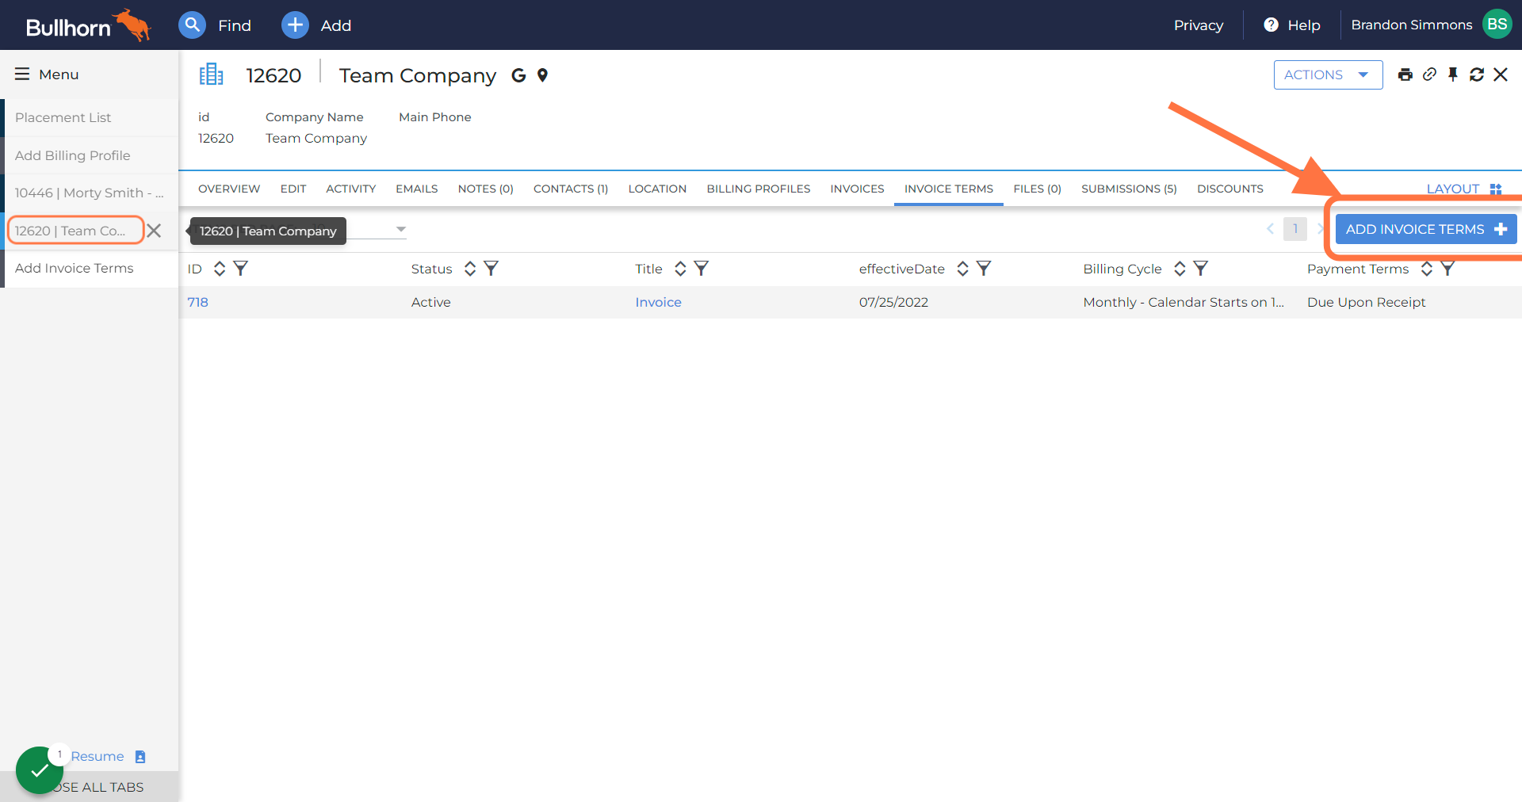Viewport: 1522px width, 802px height.
Task: Open the CONTACTS (1) tab
Action: pyautogui.click(x=571, y=189)
